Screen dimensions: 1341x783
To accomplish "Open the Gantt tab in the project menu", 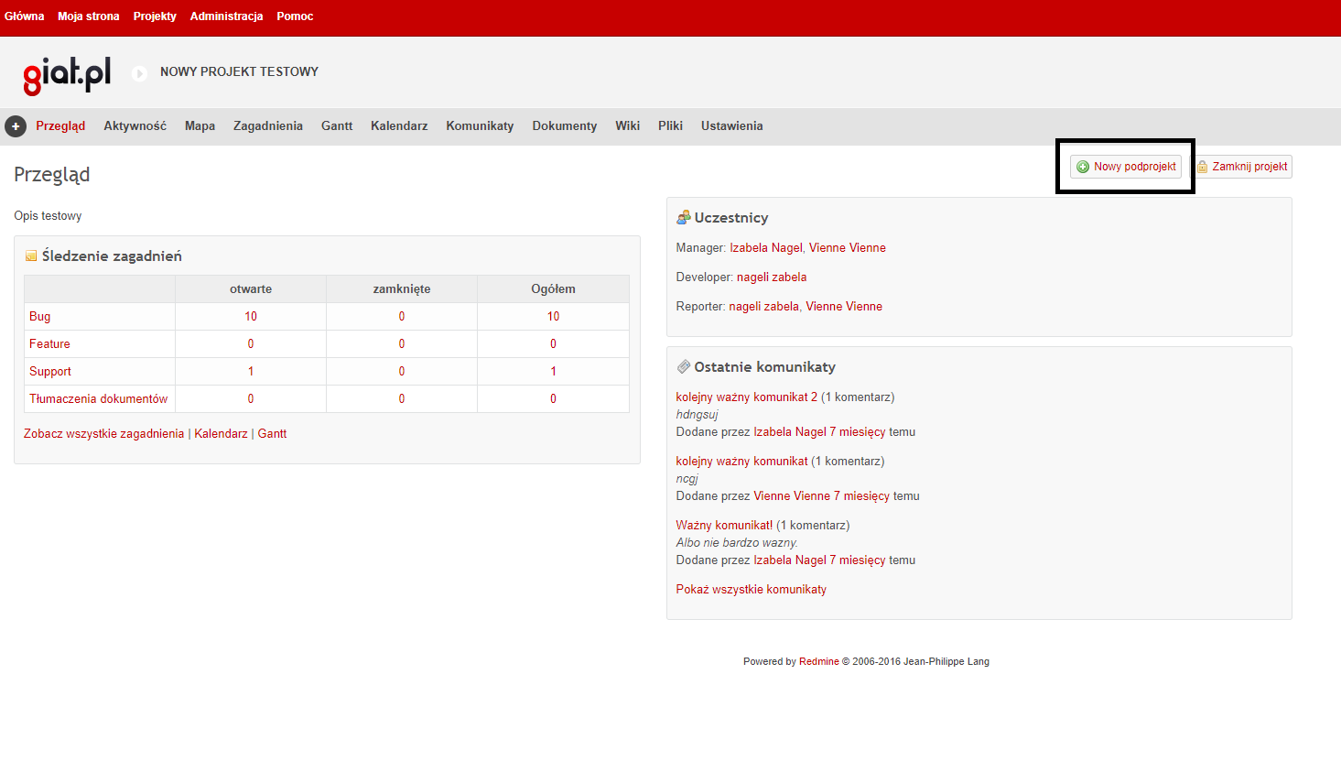I will click(x=337, y=126).
